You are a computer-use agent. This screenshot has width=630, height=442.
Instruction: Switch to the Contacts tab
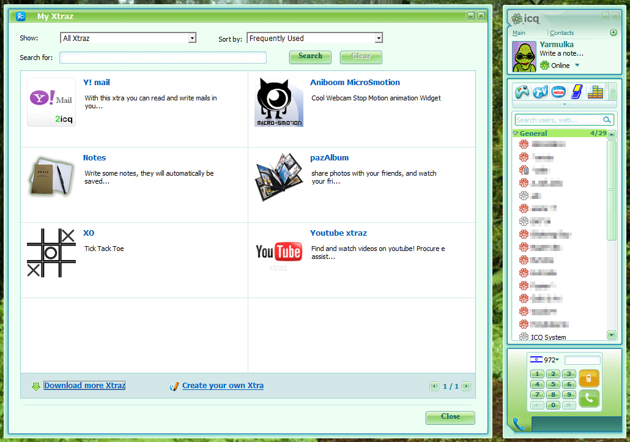coord(561,33)
